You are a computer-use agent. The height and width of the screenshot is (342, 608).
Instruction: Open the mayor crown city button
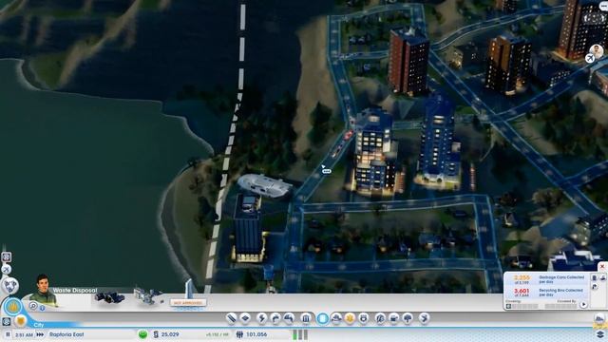point(12,307)
